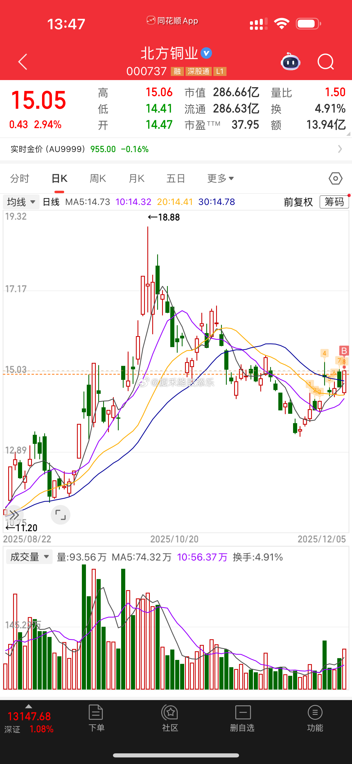Image resolution: width=352 pixels, height=764 pixels.
Task: Tap 深证 index value 13147.68
Action: point(29,716)
